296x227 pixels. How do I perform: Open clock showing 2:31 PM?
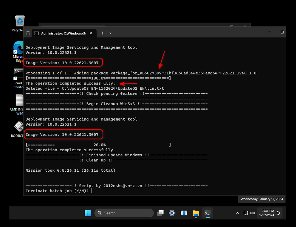267,213
